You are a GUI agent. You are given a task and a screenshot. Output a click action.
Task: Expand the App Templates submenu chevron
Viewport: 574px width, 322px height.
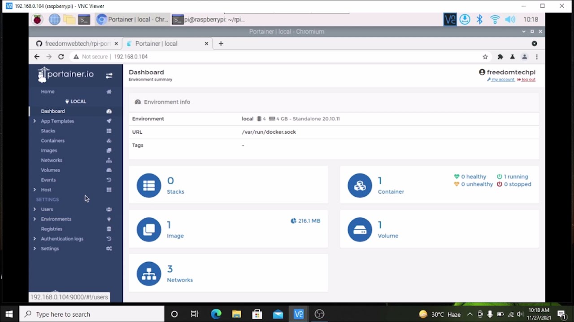(35, 121)
